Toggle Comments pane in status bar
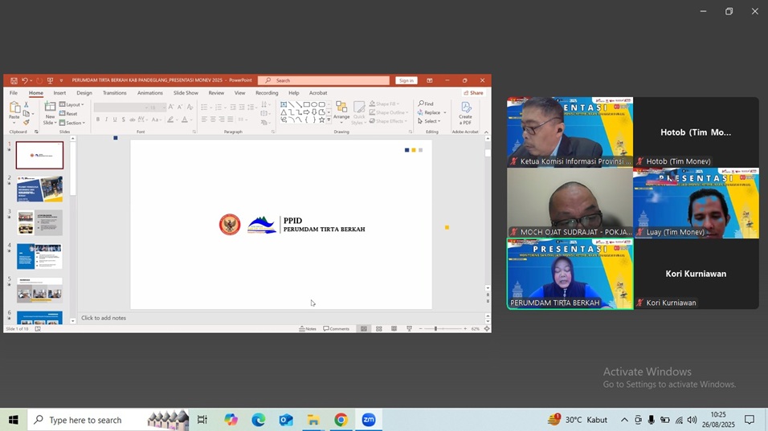This screenshot has width=768, height=431. (336, 329)
